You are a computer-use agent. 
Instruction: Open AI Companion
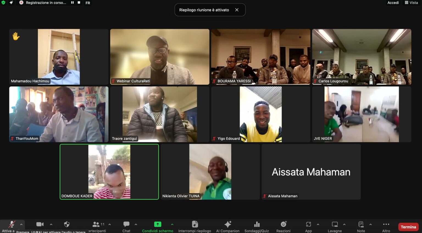[227, 225]
